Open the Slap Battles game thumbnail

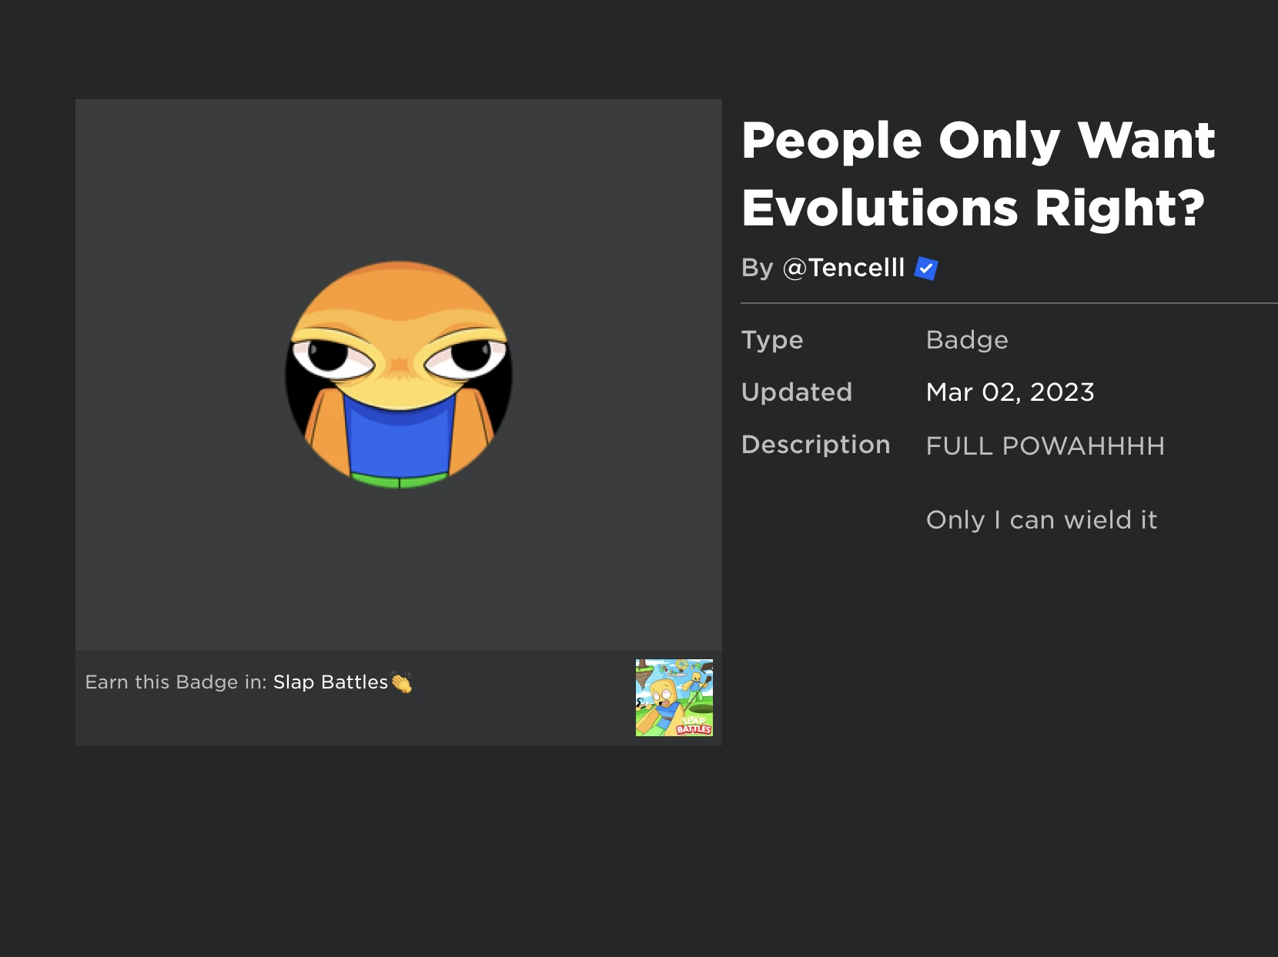(x=674, y=698)
